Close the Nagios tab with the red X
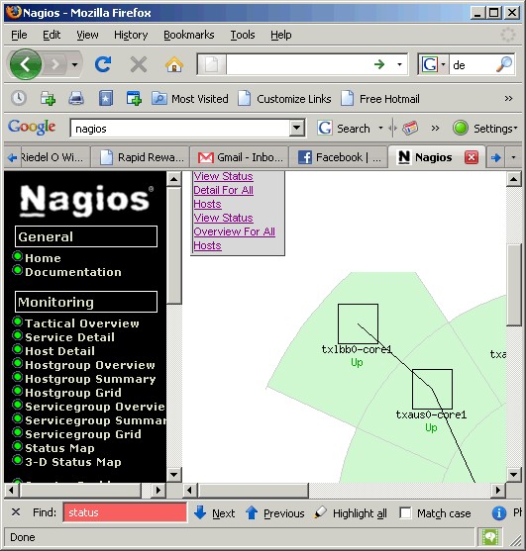Viewport: 526px width, 551px height. pos(472,157)
